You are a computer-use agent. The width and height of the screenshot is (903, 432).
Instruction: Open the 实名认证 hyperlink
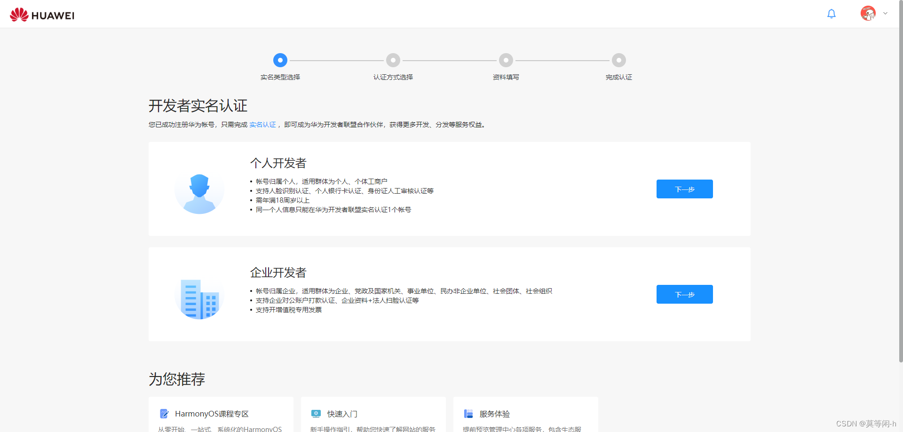(262, 125)
